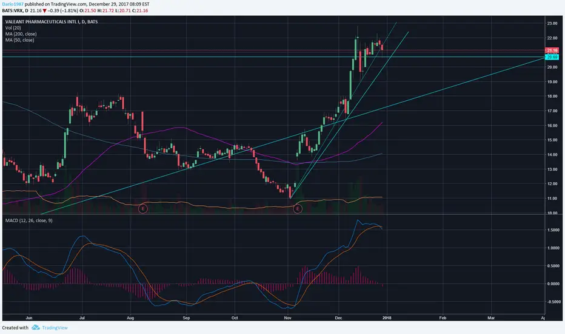This screenshot has width=565, height=334.
Task: Click the O:21.50 open value in header
Action: [x=89, y=10]
